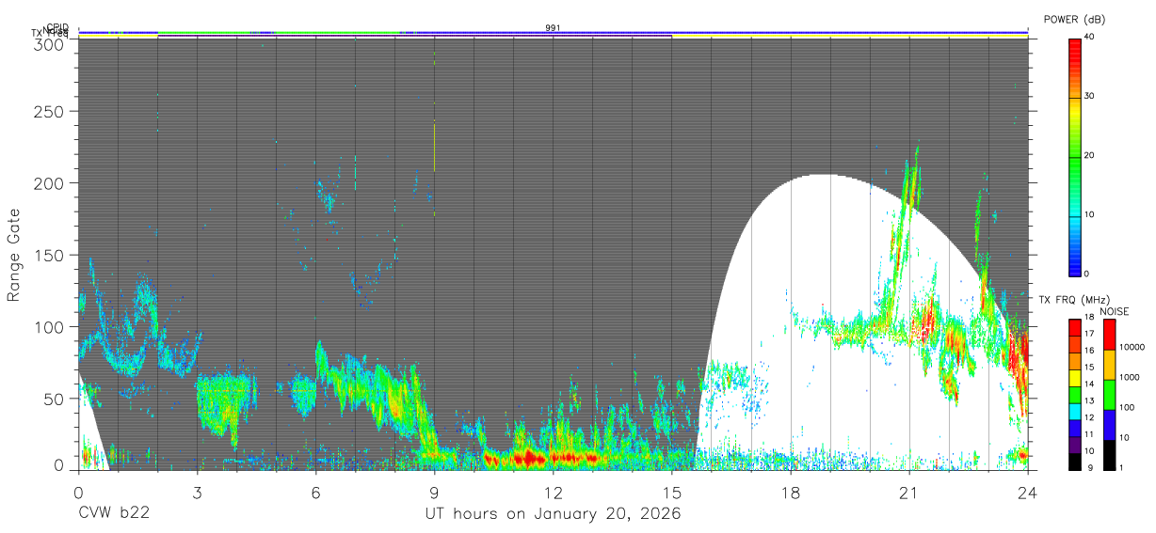Click the 9 hour tick on the UT axis
Viewport: 1156px width, 533px height.
click(x=434, y=492)
